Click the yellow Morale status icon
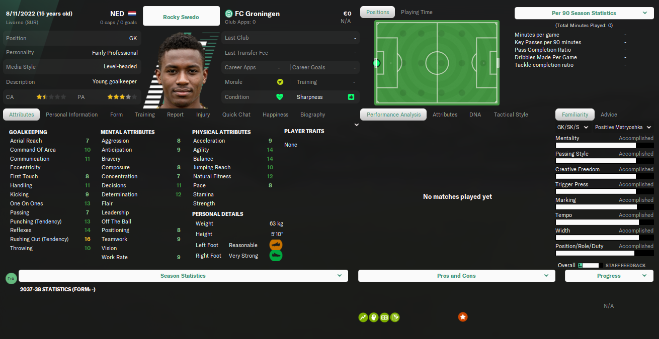The image size is (659, 339). click(x=280, y=82)
